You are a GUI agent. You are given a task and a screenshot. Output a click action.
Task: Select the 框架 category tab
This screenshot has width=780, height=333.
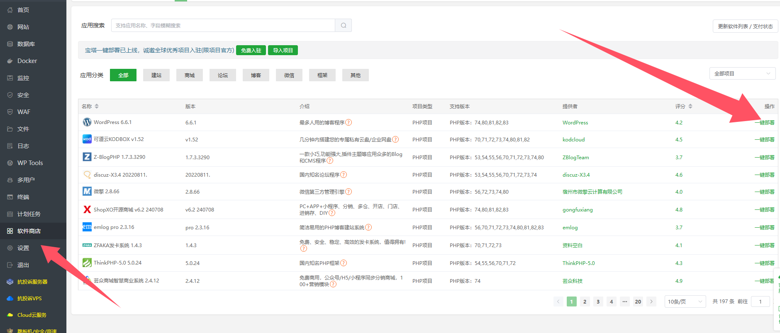(322, 75)
